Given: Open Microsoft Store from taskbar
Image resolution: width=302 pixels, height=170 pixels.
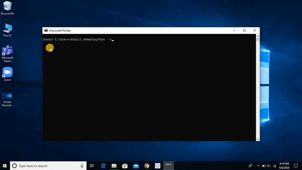Looking at the screenshot, I should 125,166.
